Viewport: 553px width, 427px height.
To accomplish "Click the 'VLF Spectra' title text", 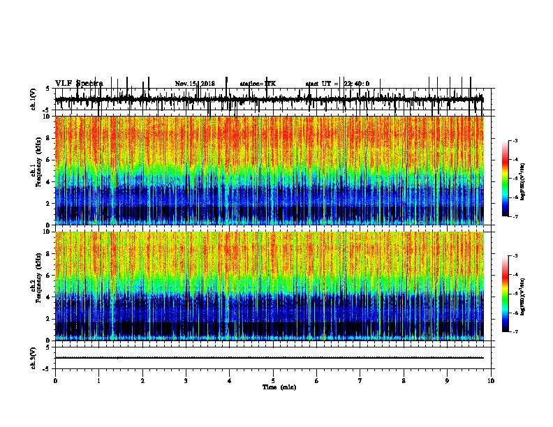I will click(79, 84).
